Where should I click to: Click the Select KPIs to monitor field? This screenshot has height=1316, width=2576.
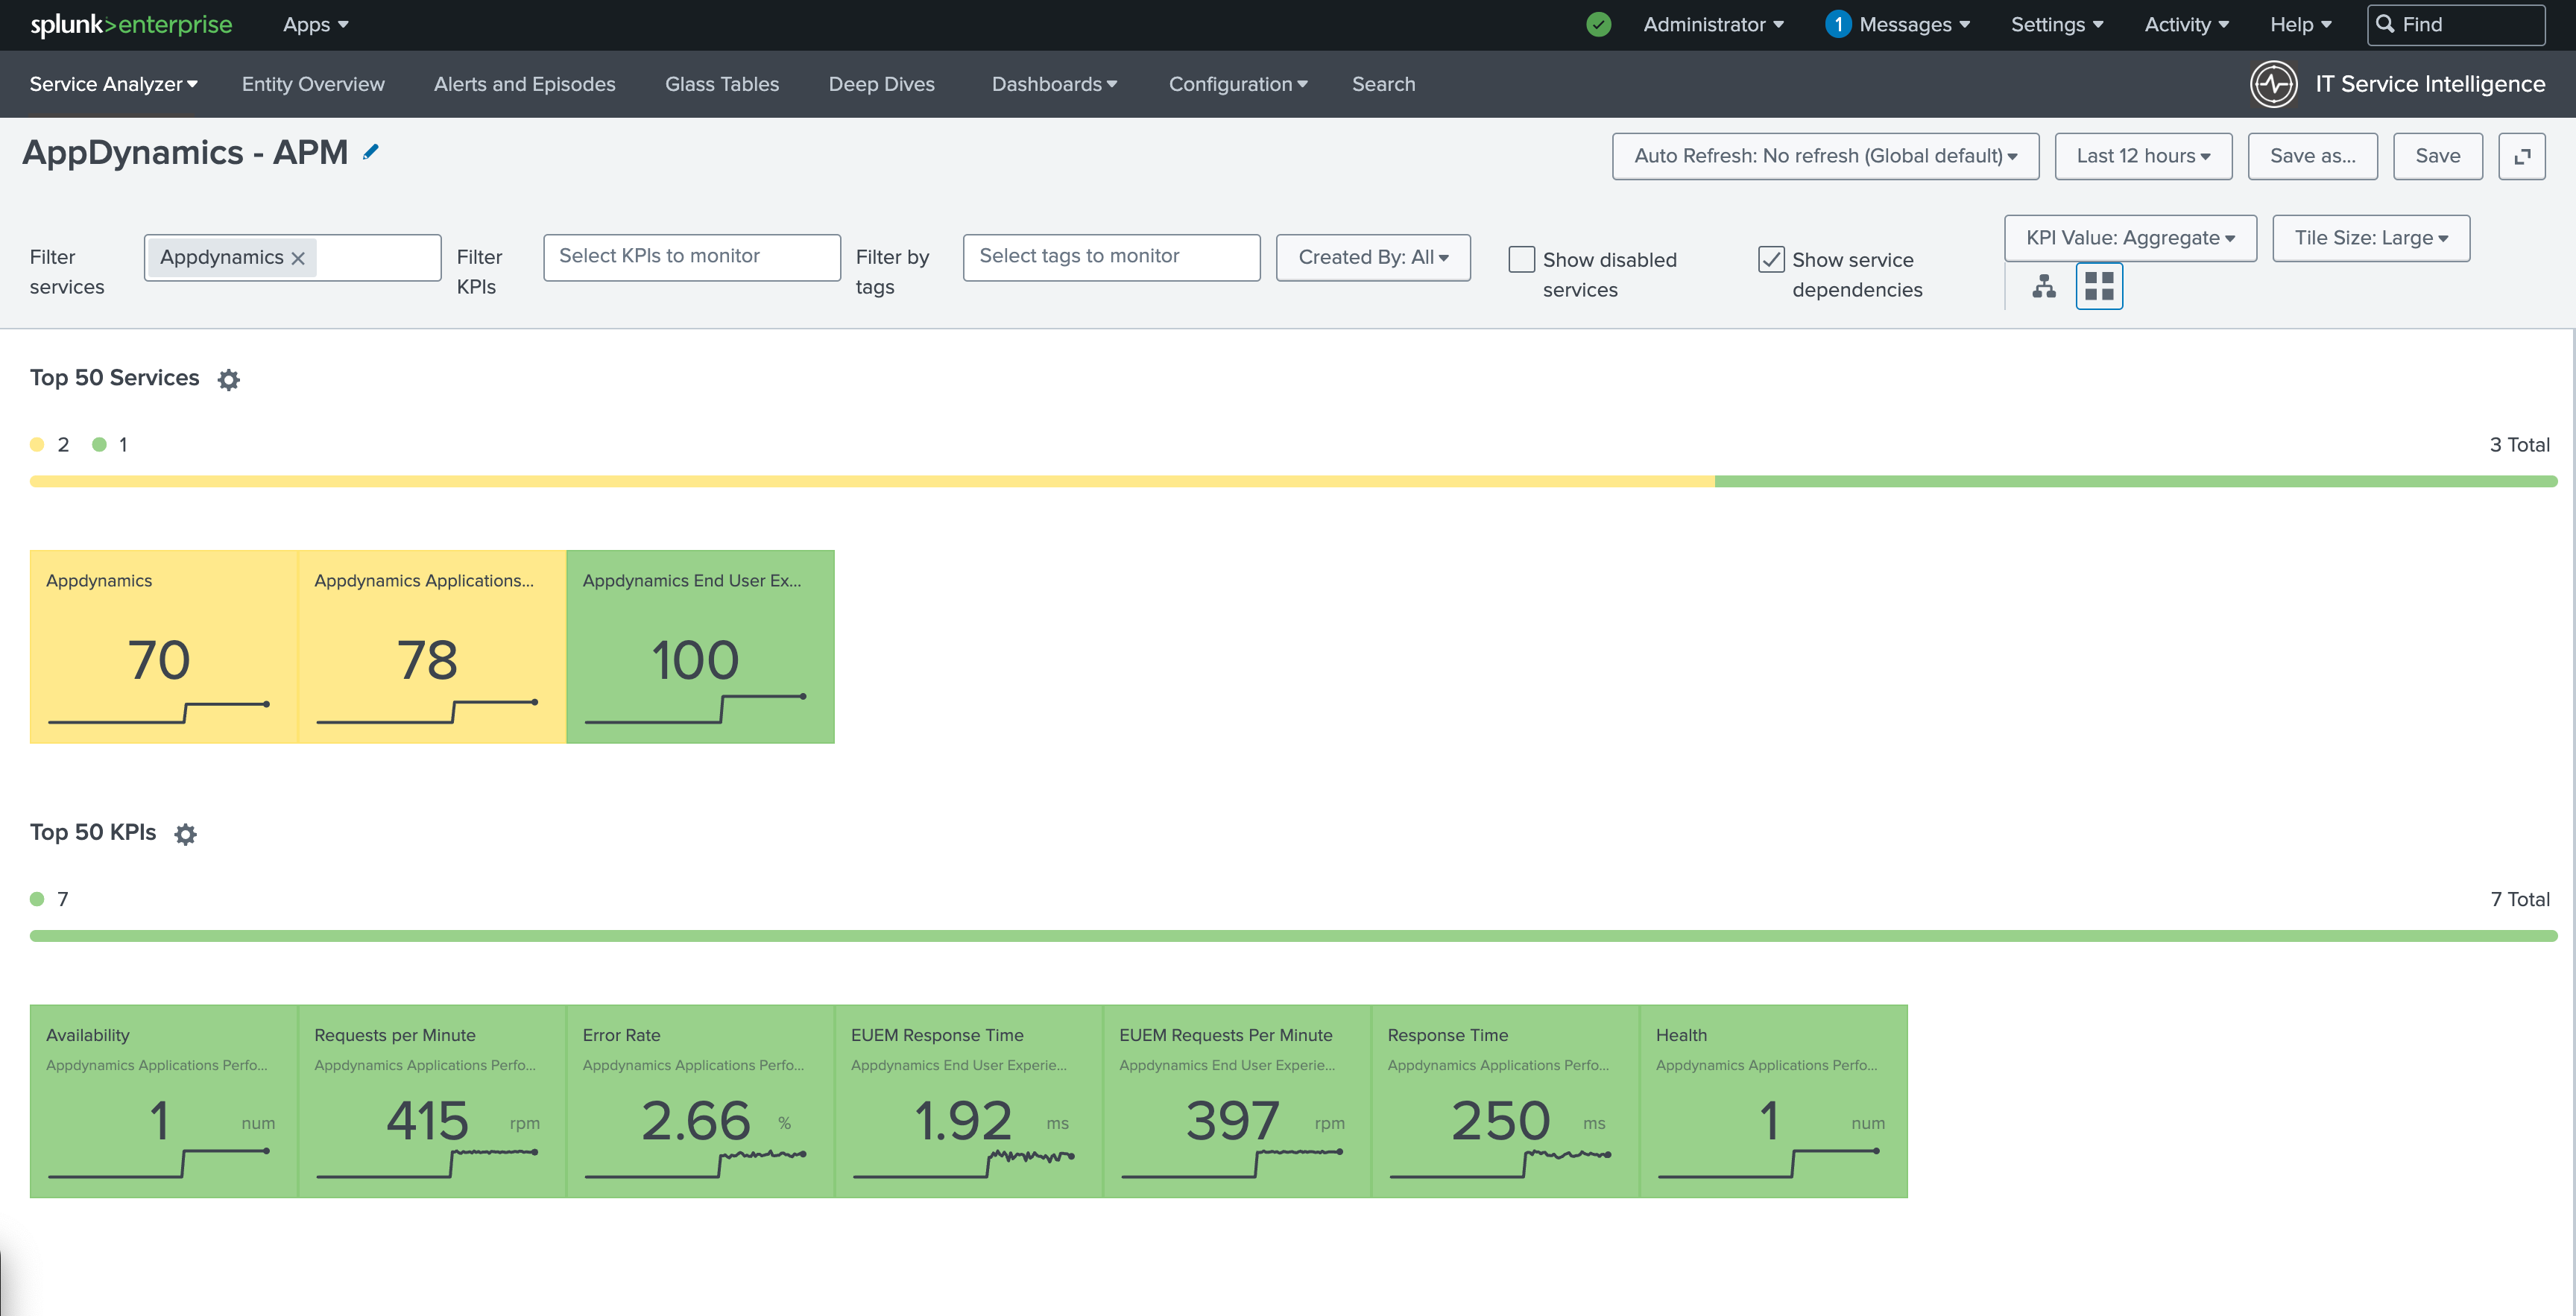692,258
